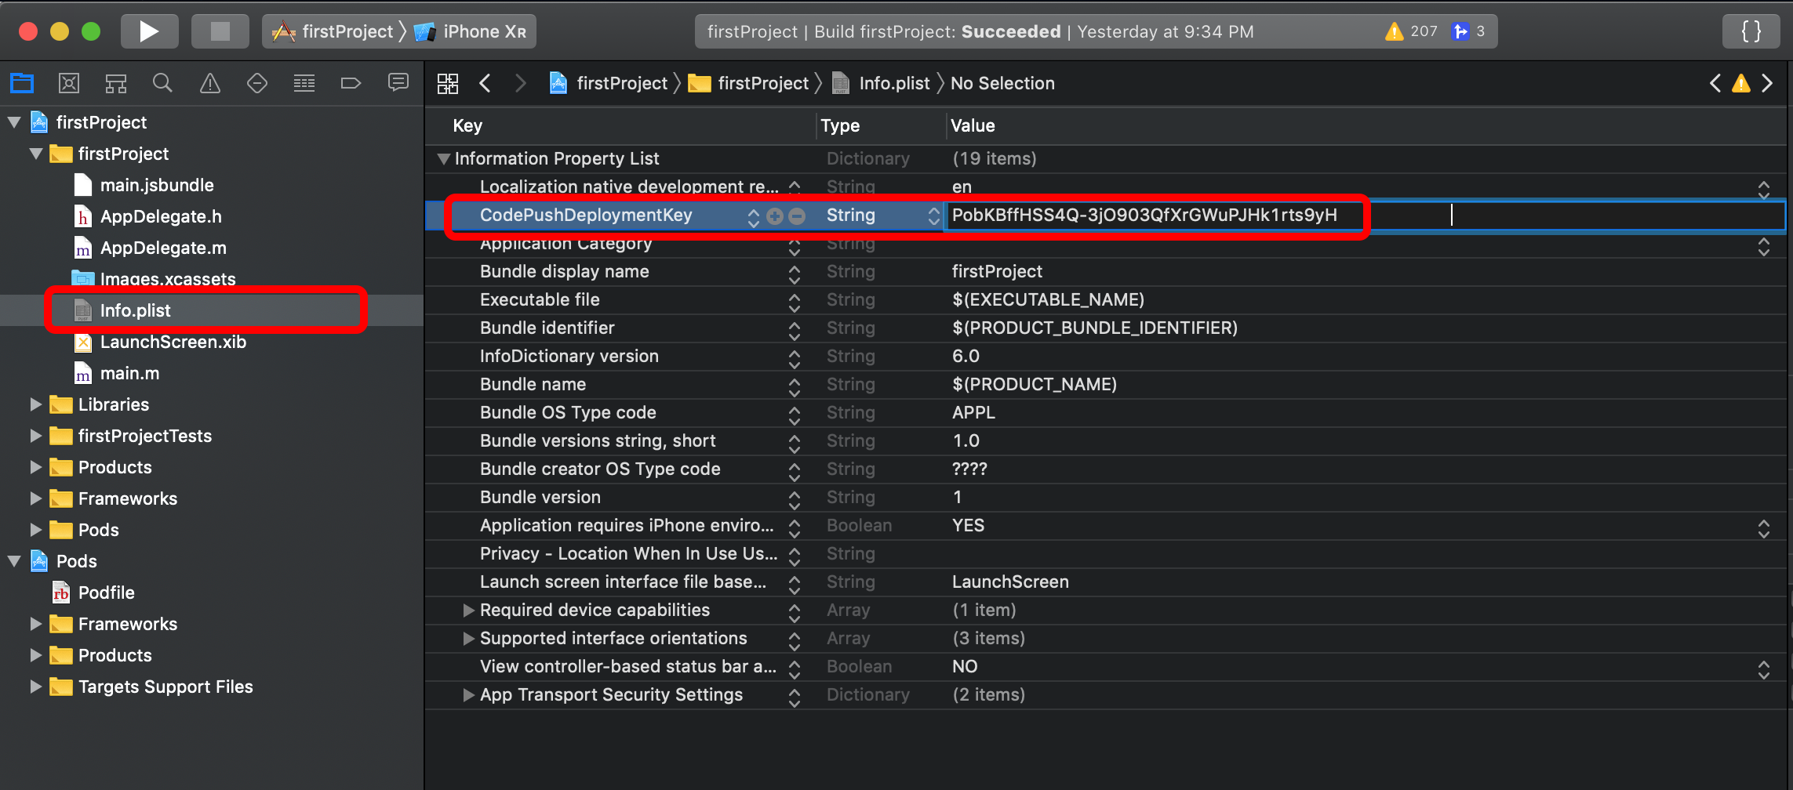Show the Issue navigator
Viewport: 1793px width, 790px height.
tap(210, 82)
